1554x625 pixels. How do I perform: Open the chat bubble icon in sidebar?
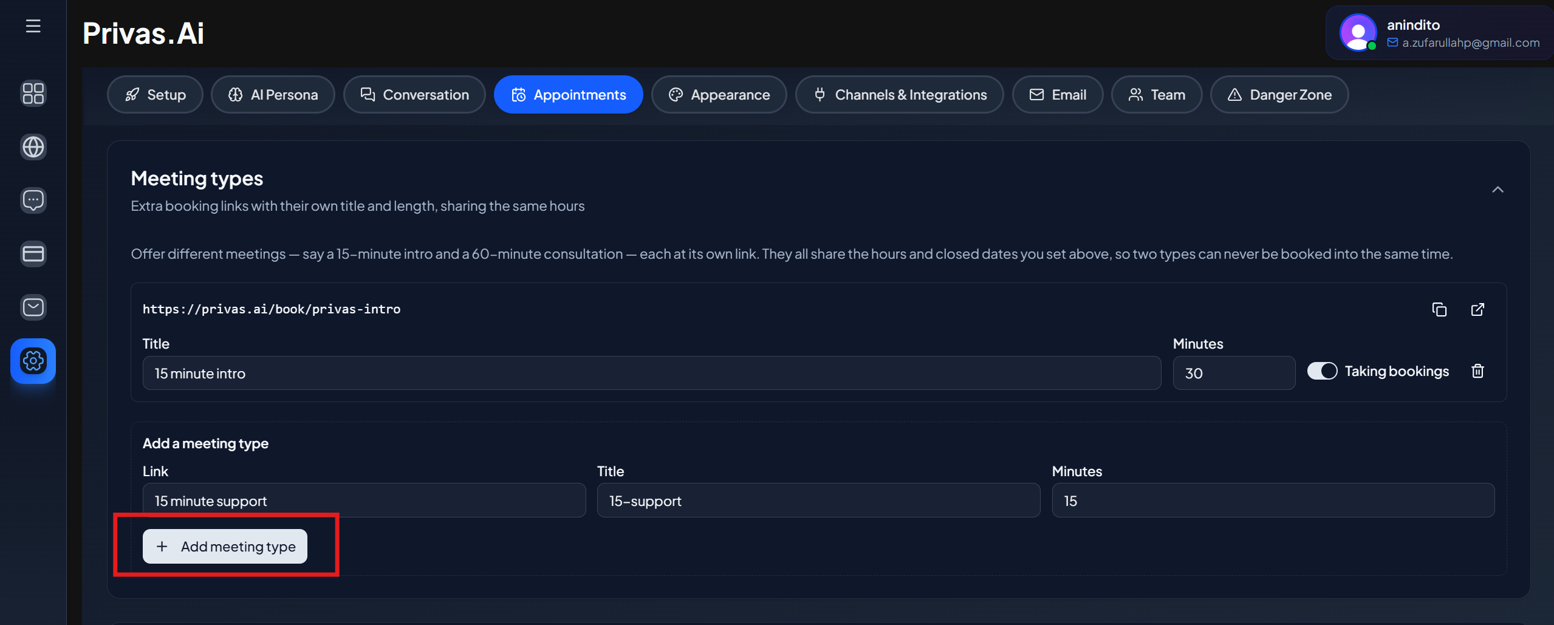33,200
